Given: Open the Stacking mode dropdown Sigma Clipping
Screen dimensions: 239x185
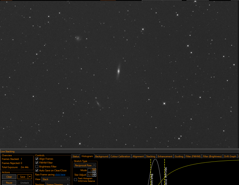Looking at the screenshot, I should coord(57,184).
